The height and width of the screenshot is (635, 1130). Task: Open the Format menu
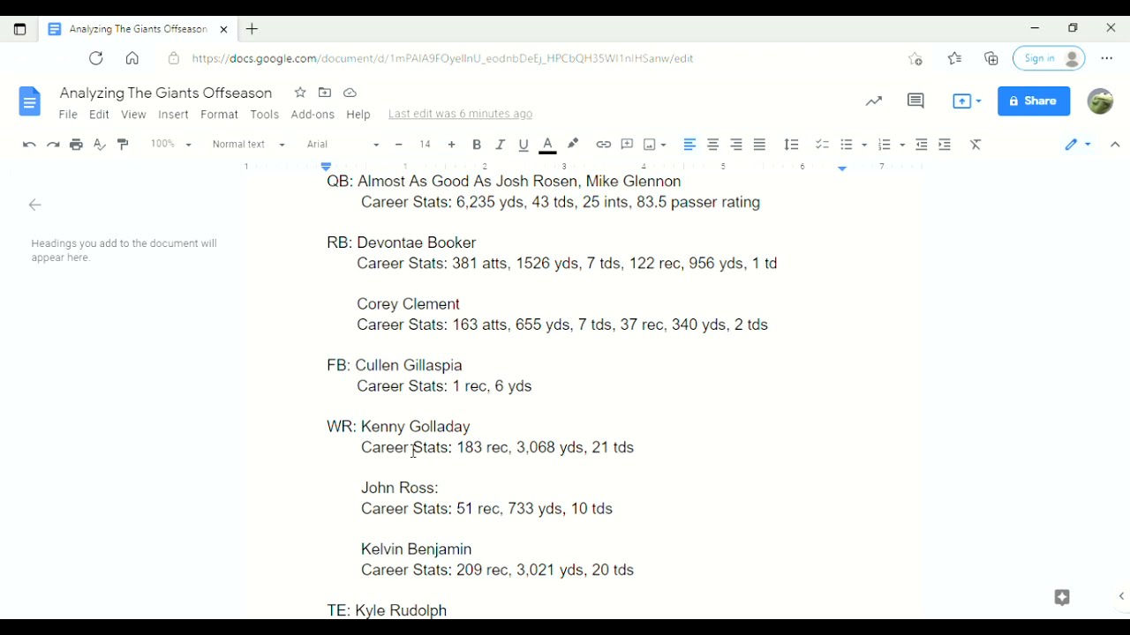(x=220, y=115)
